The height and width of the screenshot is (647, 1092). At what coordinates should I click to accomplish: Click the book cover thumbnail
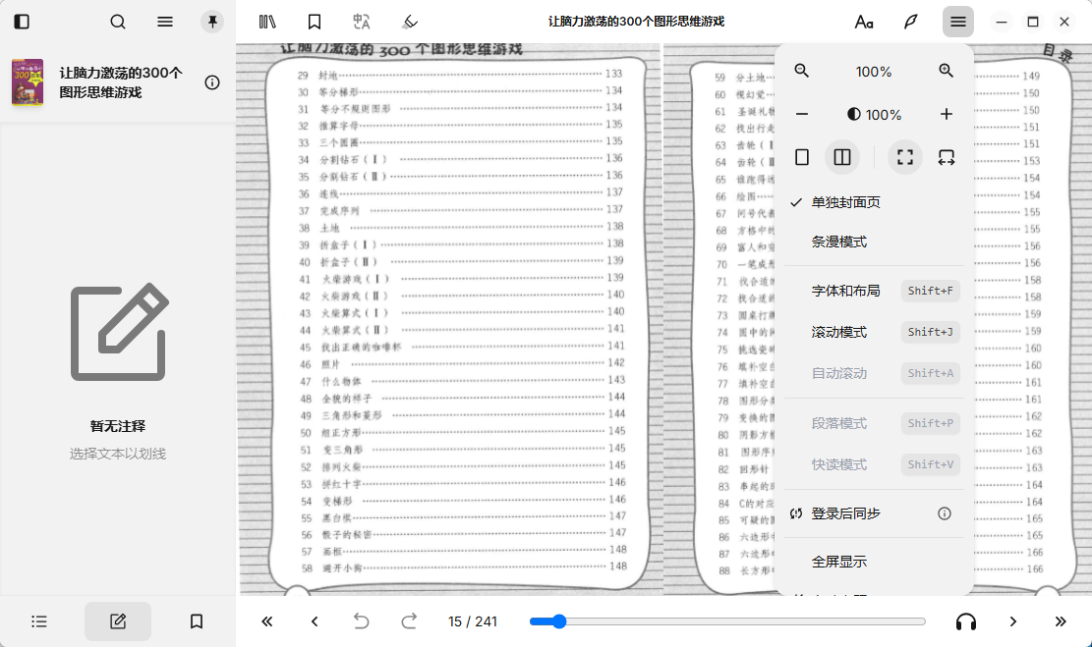pos(28,82)
